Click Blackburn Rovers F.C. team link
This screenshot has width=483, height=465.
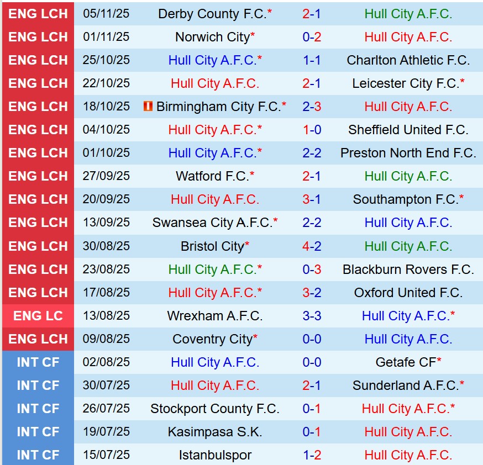tap(408, 270)
